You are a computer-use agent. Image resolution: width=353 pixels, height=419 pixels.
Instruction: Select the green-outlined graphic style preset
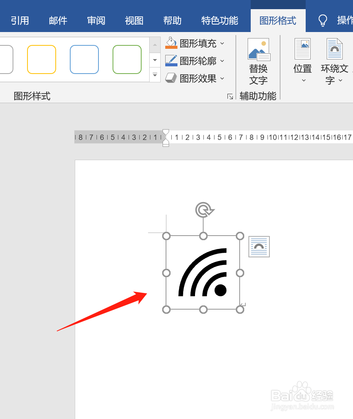(127, 59)
